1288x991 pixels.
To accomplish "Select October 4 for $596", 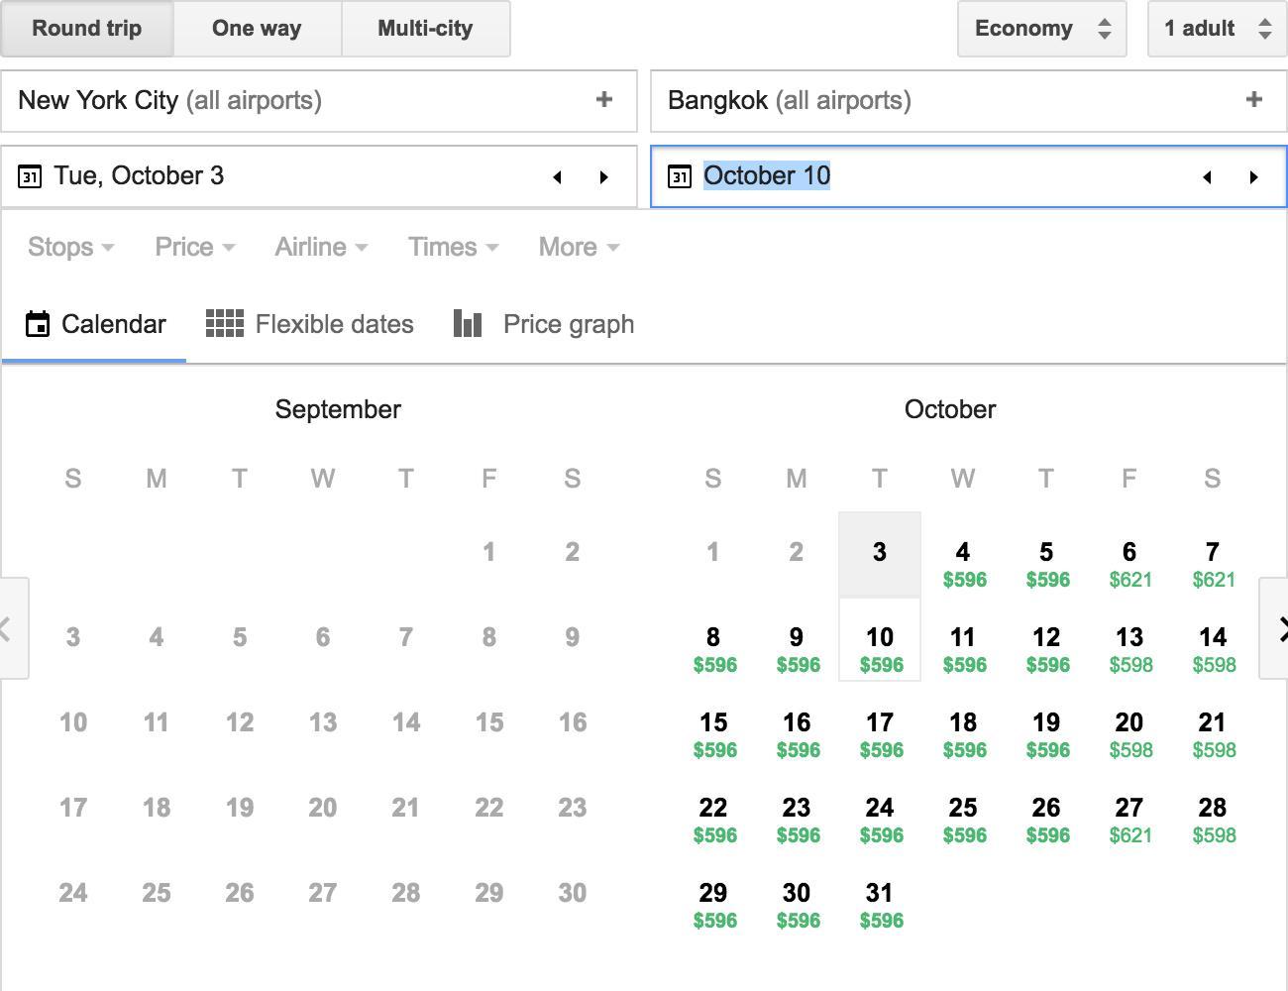I will [963, 564].
